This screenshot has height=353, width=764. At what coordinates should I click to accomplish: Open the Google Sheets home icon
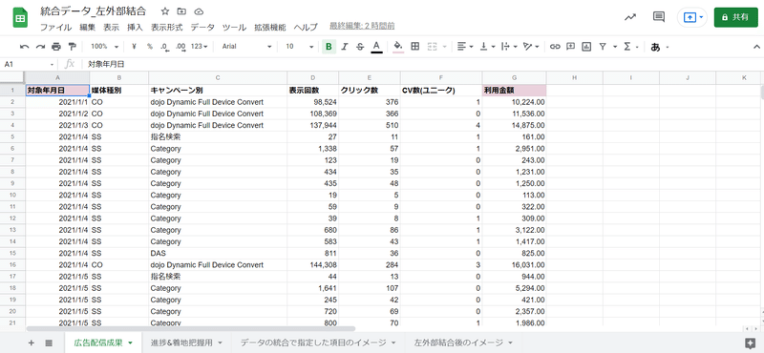(20, 18)
